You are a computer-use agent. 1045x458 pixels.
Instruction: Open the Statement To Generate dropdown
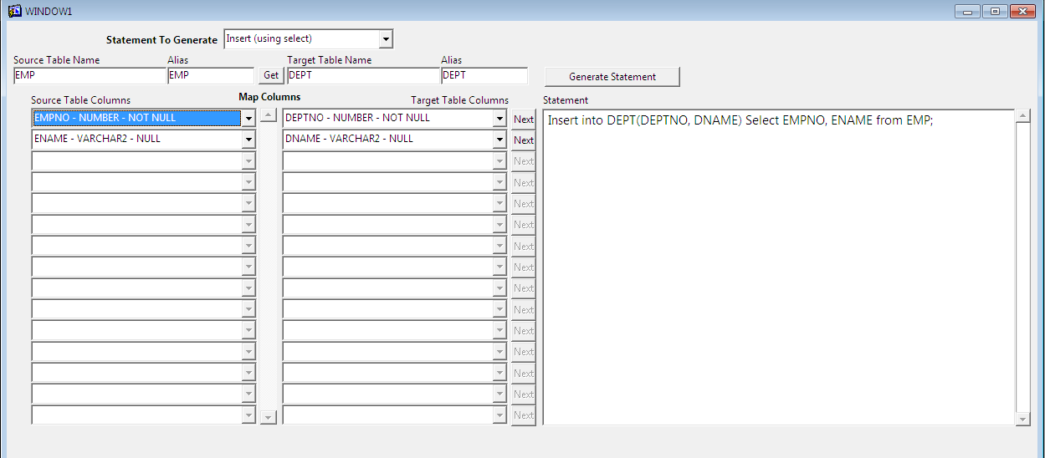click(x=385, y=39)
